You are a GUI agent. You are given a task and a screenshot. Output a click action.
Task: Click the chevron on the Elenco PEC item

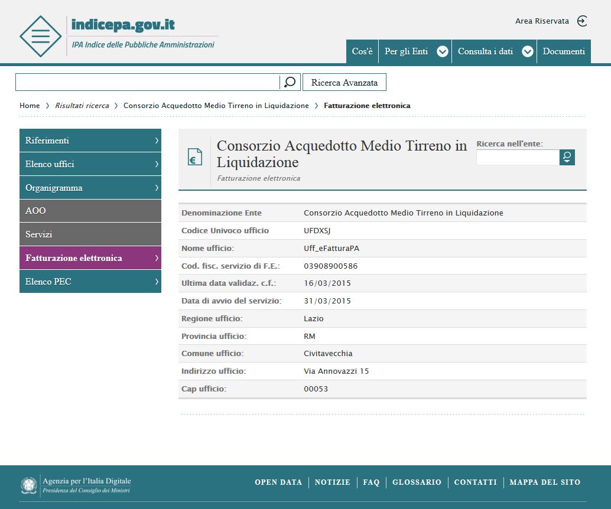click(157, 282)
